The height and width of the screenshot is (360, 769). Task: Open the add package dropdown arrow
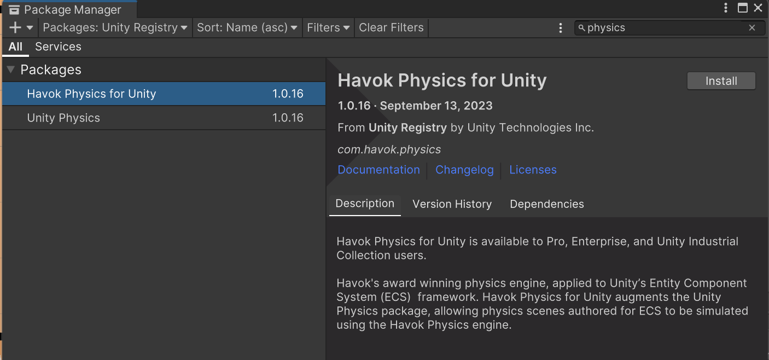[x=30, y=27]
